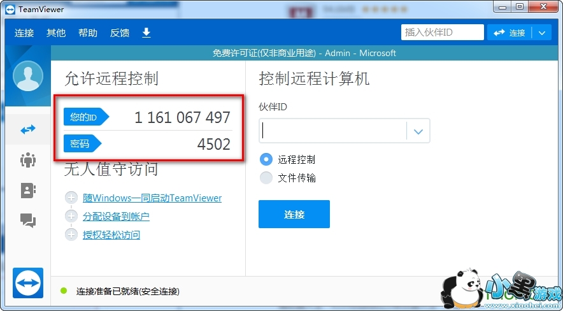563x311 pixels.
Task: Click the large blue 连接 button
Action: pyautogui.click(x=294, y=214)
